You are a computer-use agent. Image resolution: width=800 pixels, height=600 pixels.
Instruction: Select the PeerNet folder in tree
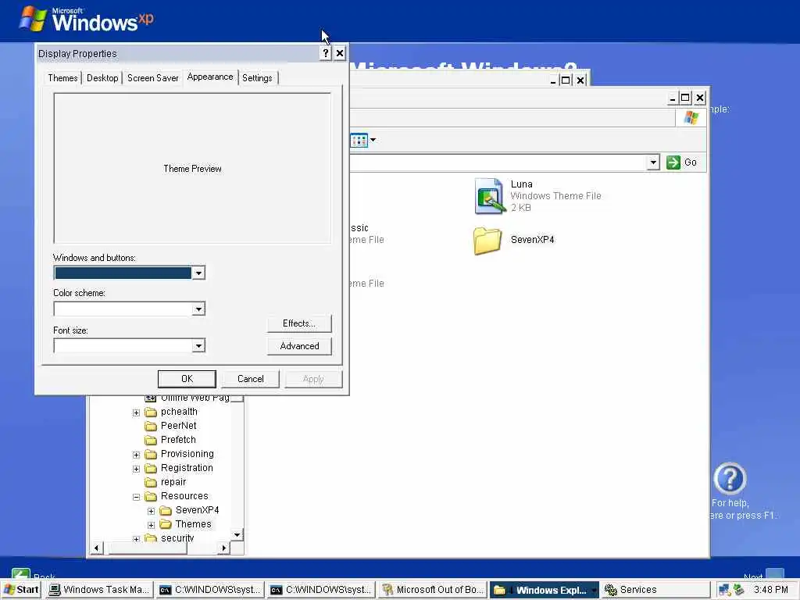[178, 426]
